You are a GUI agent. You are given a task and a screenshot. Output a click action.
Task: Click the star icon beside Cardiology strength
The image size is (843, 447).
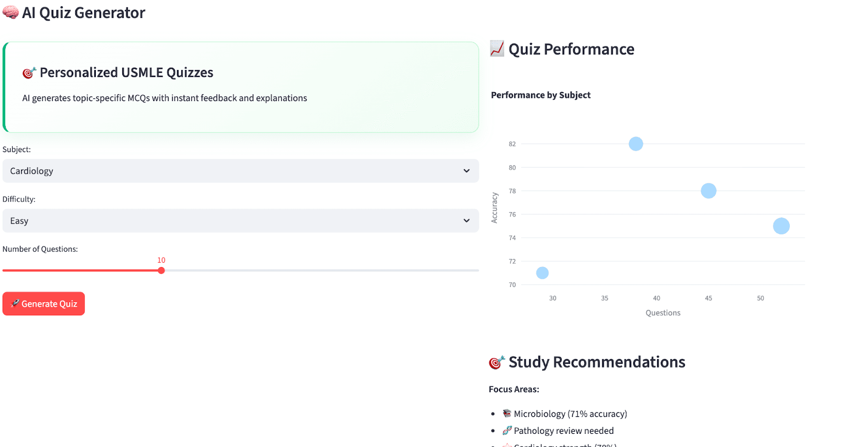(x=506, y=445)
